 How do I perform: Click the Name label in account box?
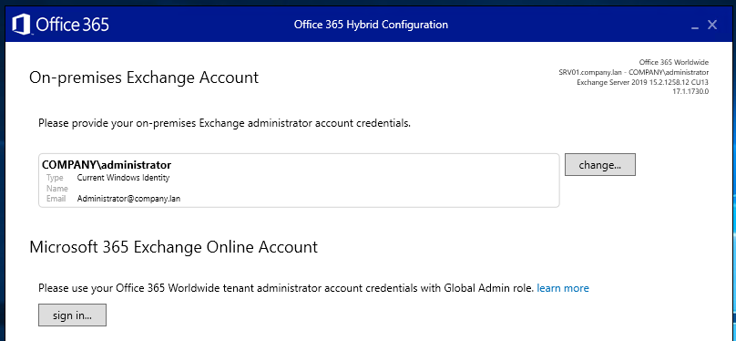tap(57, 189)
